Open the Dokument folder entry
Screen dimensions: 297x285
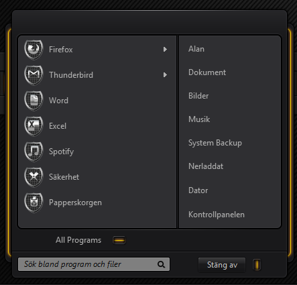(207, 72)
